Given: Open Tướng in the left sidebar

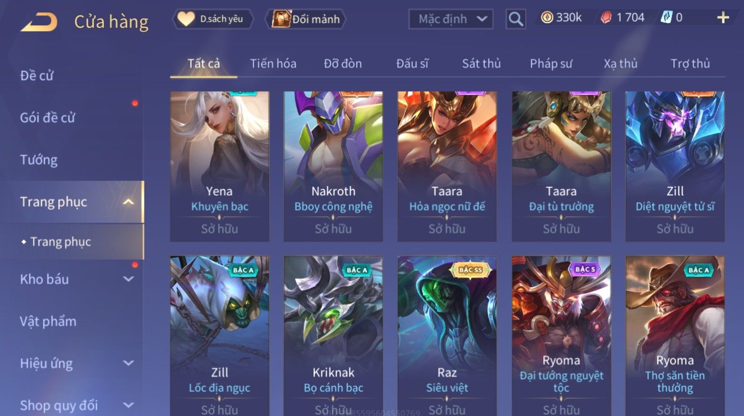Looking at the screenshot, I should (x=39, y=160).
